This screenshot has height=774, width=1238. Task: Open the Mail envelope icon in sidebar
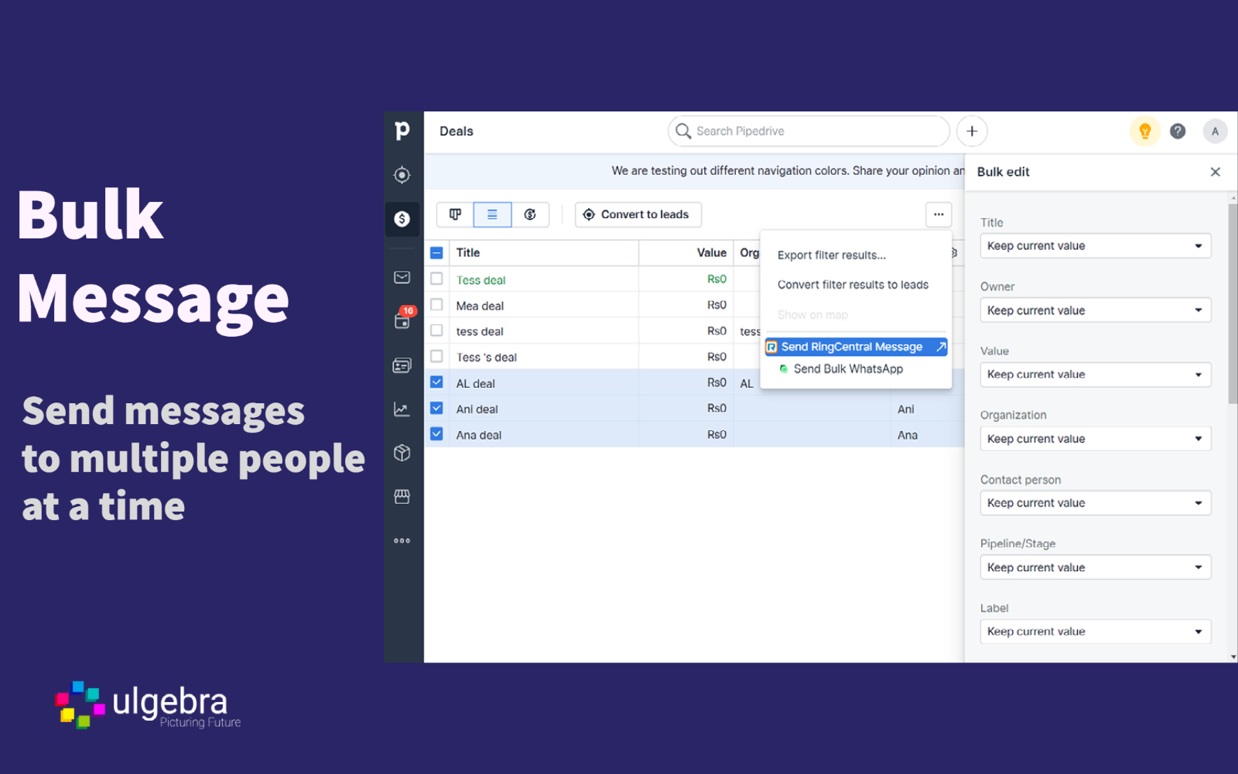(402, 277)
